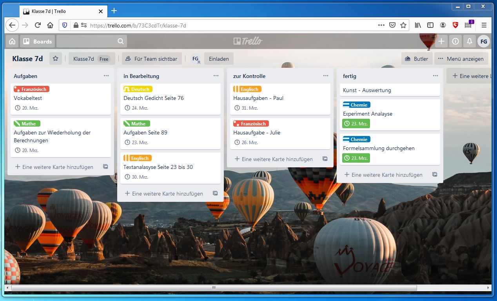Click the Trello search input field
This screenshot has height=301, width=497.
91,41
